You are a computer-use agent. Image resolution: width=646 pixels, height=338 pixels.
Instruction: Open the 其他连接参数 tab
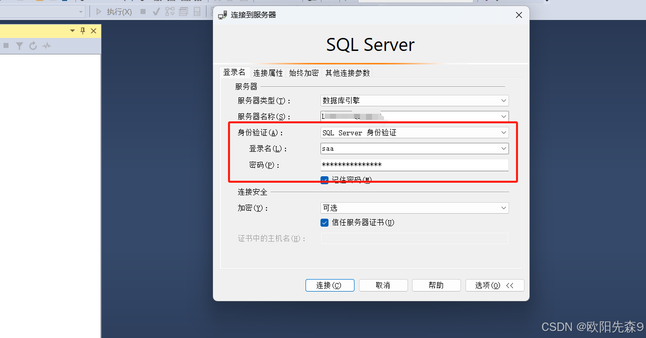point(347,73)
